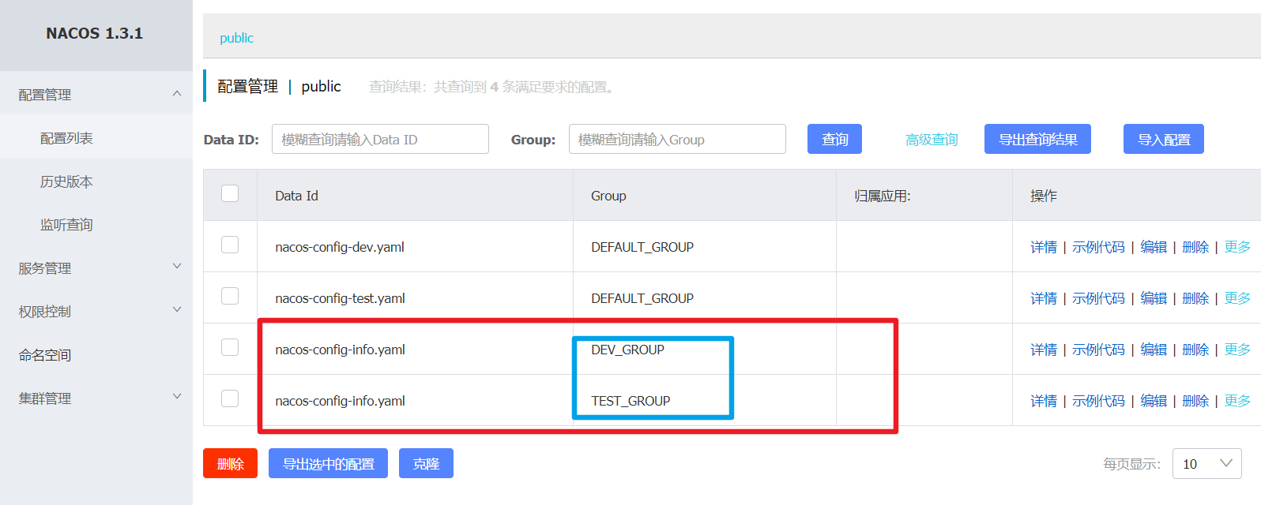
Task: Open 监听查询 in the sidebar
Action: (66, 225)
